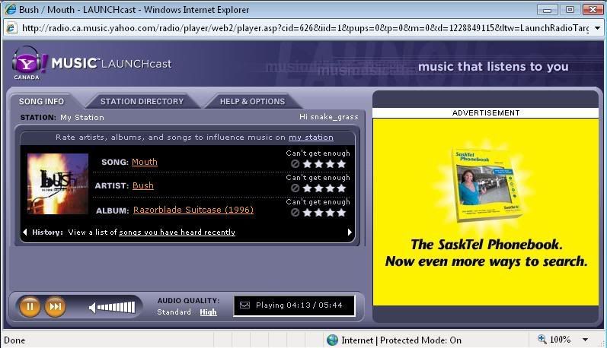Click 'Done' in the status bar
Screen dimensions: 607x348
pyautogui.click(x=14, y=340)
